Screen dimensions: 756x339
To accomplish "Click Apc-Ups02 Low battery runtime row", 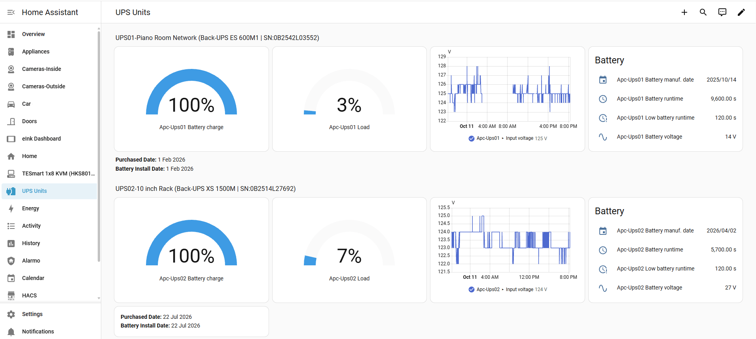I will point(665,269).
